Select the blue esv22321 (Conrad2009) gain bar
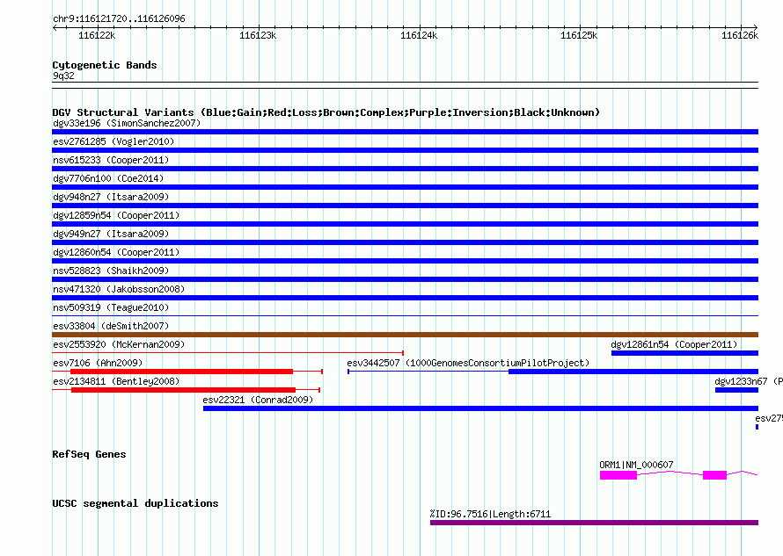Viewport: 783px width, 556px height. tap(479, 408)
